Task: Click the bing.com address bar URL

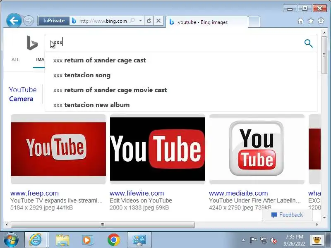Action: [x=103, y=21]
